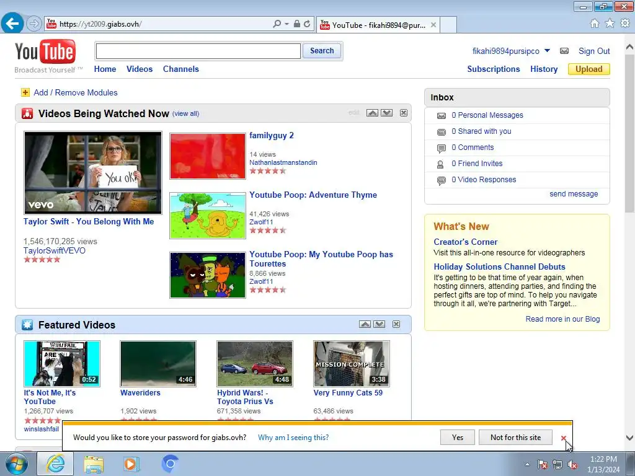The width and height of the screenshot is (635, 476).
Task: Open 0 Friend Invites in Inbox
Action: point(477,164)
